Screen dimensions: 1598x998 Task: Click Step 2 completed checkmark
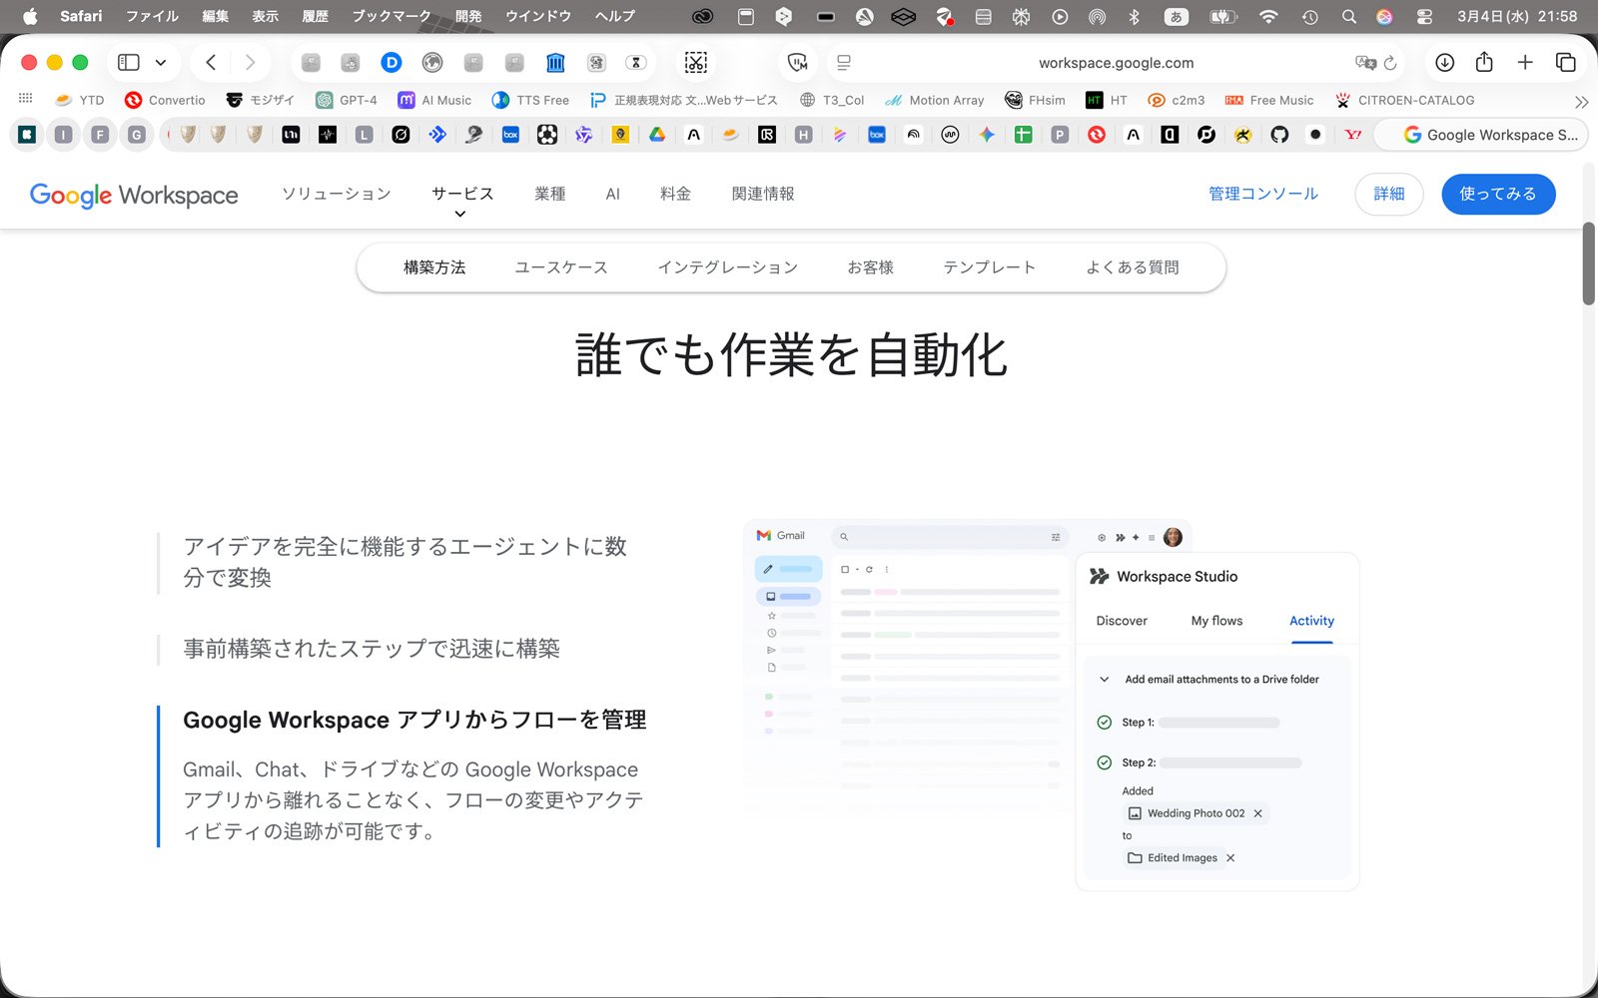coord(1105,761)
